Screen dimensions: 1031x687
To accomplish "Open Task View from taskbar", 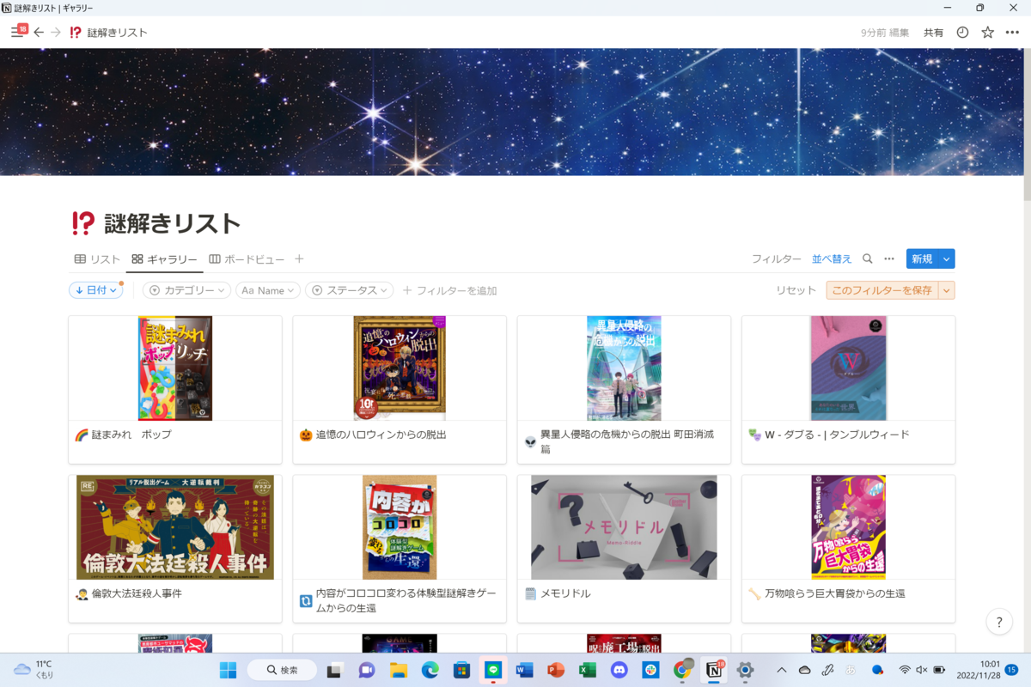I will pos(335,670).
